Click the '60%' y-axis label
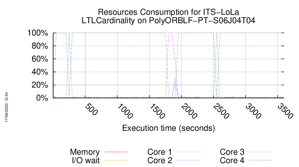 coord(40,59)
